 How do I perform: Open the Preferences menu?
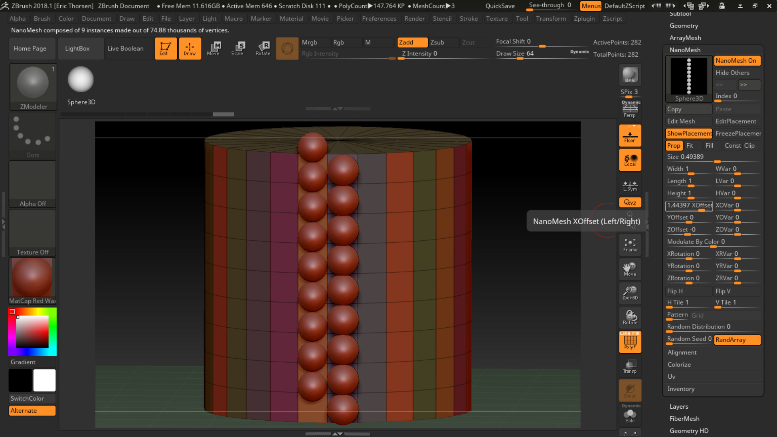point(379,19)
